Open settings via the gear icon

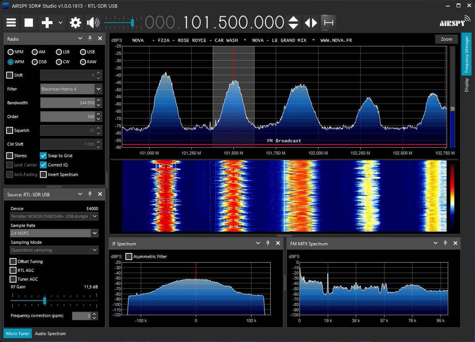click(75, 23)
